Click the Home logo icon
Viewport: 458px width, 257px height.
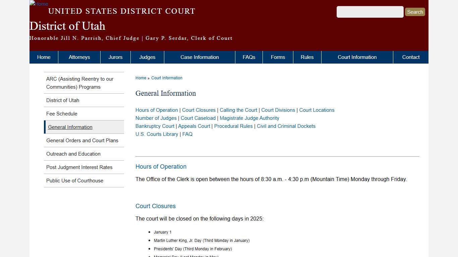[x=39, y=4]
